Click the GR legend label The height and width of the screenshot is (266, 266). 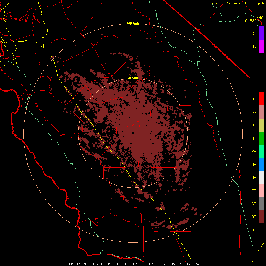(254, 112)
